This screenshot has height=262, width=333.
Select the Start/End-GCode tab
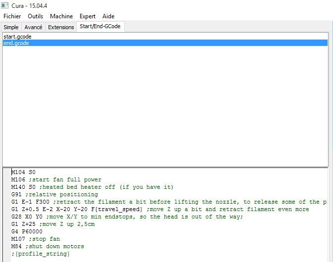click(x=100, y=26)
